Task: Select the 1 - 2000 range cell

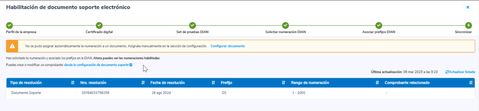Action: [x=334, y=93]
